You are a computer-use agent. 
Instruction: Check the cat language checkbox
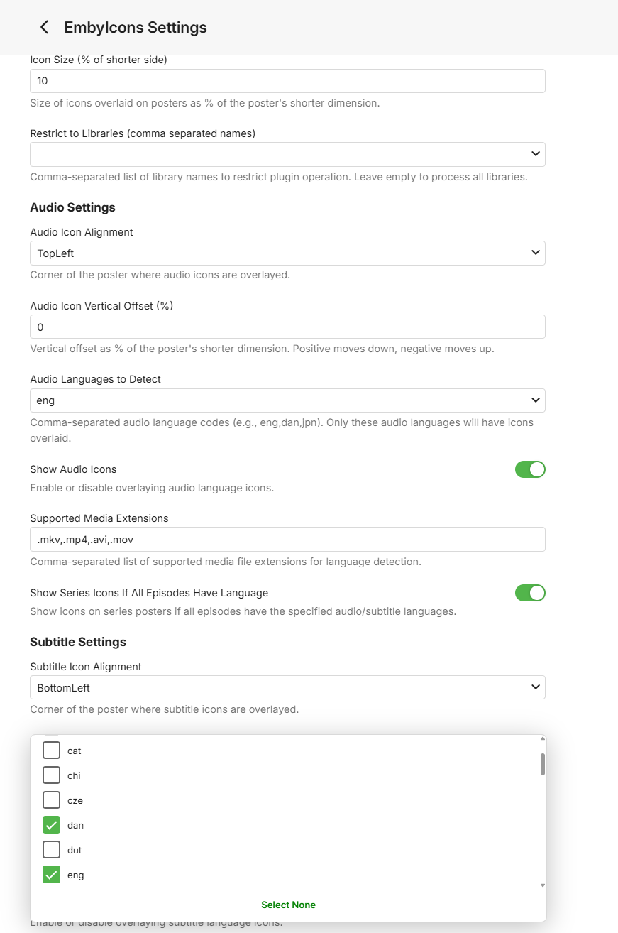click(51, 751)
